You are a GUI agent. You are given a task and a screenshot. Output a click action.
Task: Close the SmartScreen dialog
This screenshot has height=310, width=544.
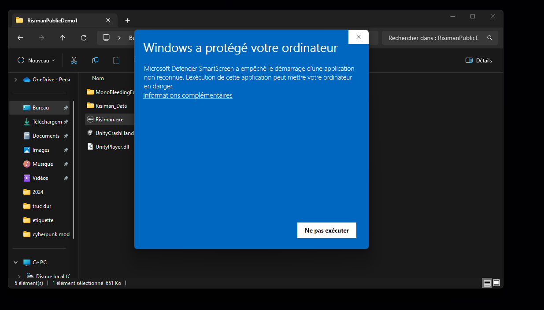(x=358, y=37)
